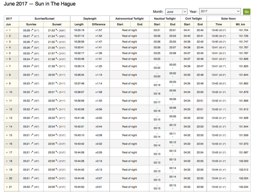Click the sunset direction arrow for June 20

(57, 178)
